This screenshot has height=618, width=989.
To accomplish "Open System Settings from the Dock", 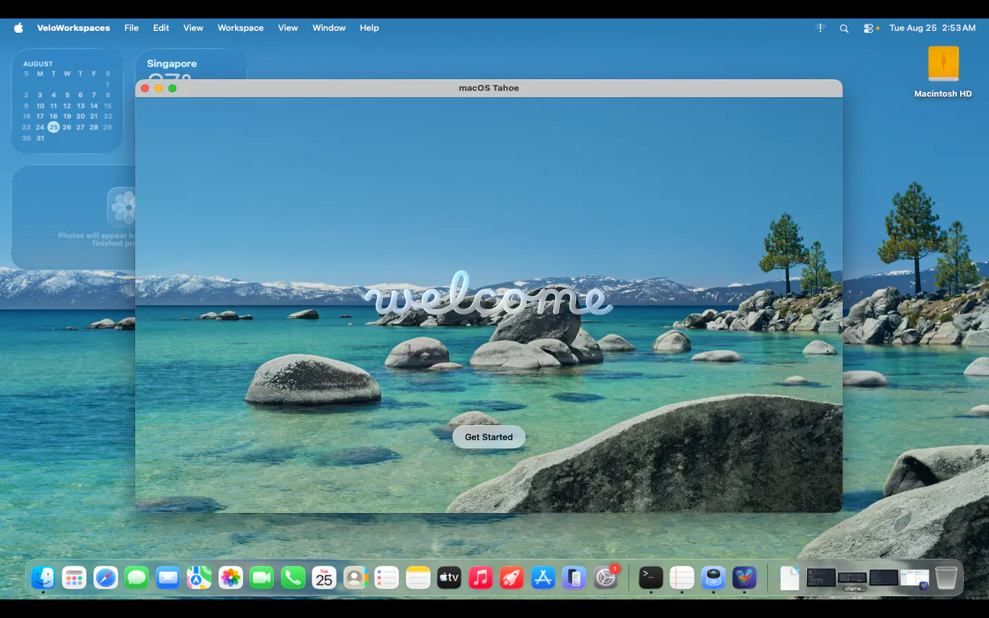I will [x=606, y=577].
